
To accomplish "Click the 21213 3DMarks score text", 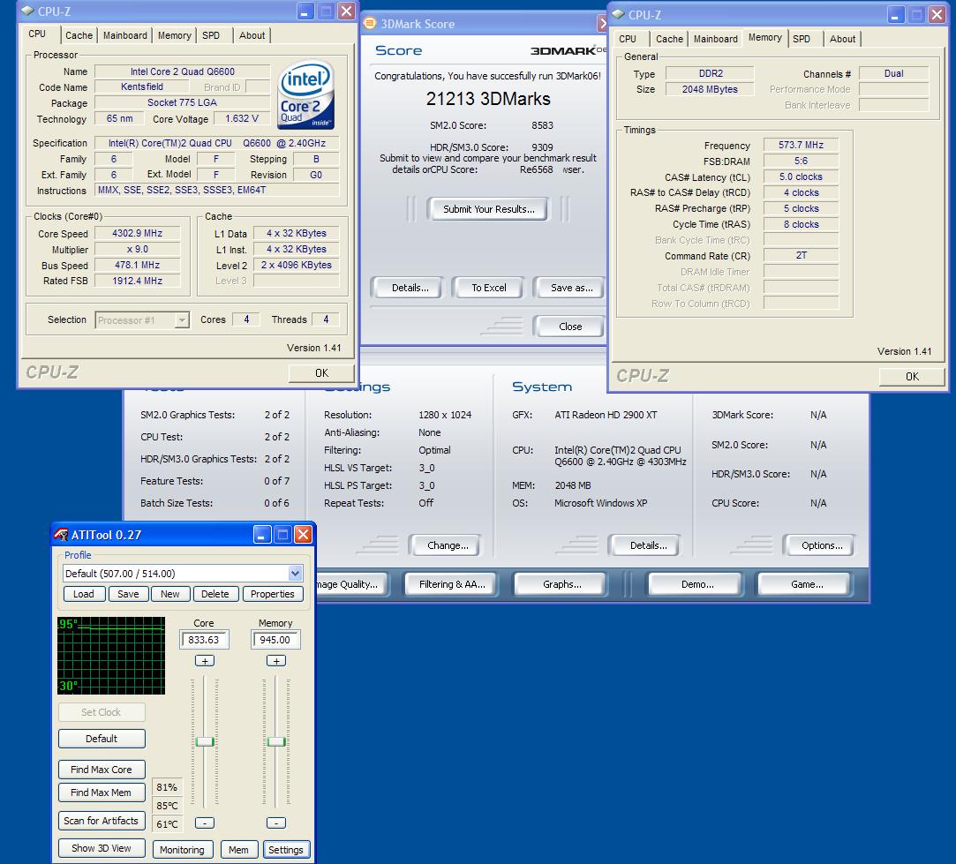I will [x=488, y=99].
